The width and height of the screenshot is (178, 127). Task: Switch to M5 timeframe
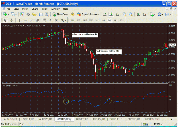(x=78, y=20)
